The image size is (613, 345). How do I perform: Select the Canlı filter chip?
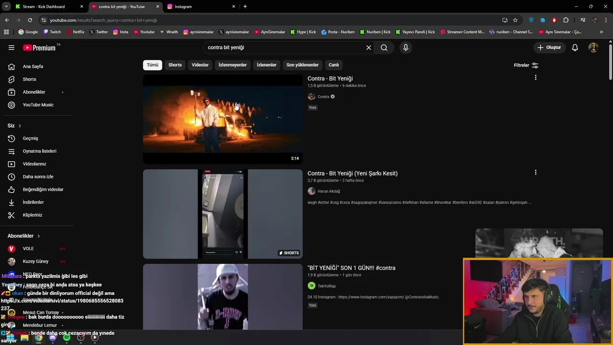click(x=334, y=65)
